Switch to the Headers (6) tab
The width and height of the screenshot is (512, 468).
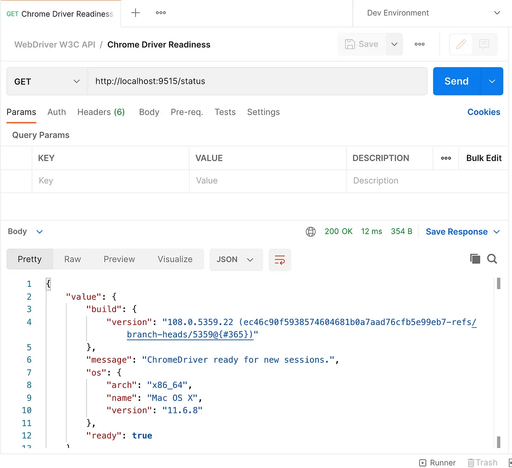pos(101,112)
